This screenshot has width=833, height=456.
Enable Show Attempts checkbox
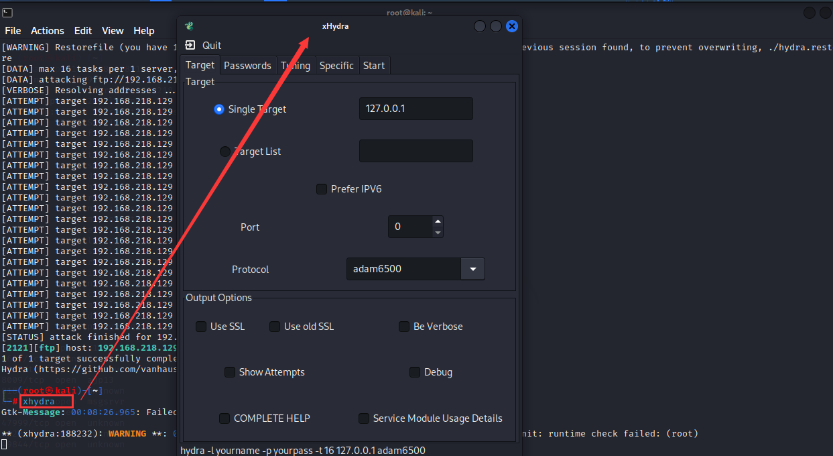tap(230, 372)
